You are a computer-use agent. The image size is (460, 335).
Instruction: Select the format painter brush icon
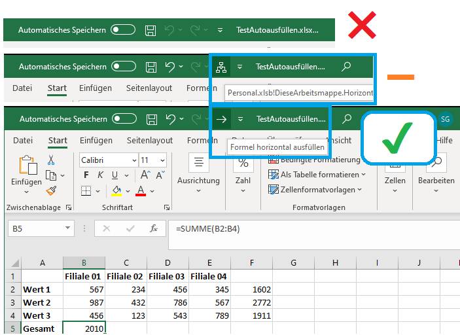[x=50, y=190]
